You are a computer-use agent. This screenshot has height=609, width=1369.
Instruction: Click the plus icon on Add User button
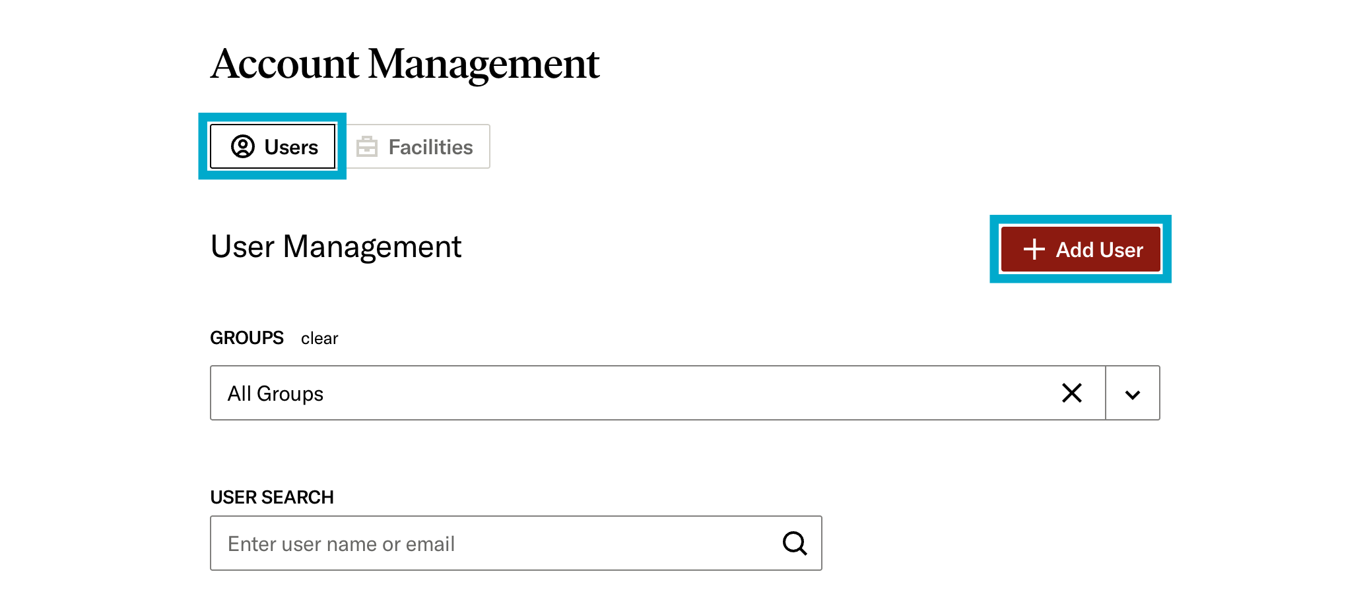point(1033,249)
